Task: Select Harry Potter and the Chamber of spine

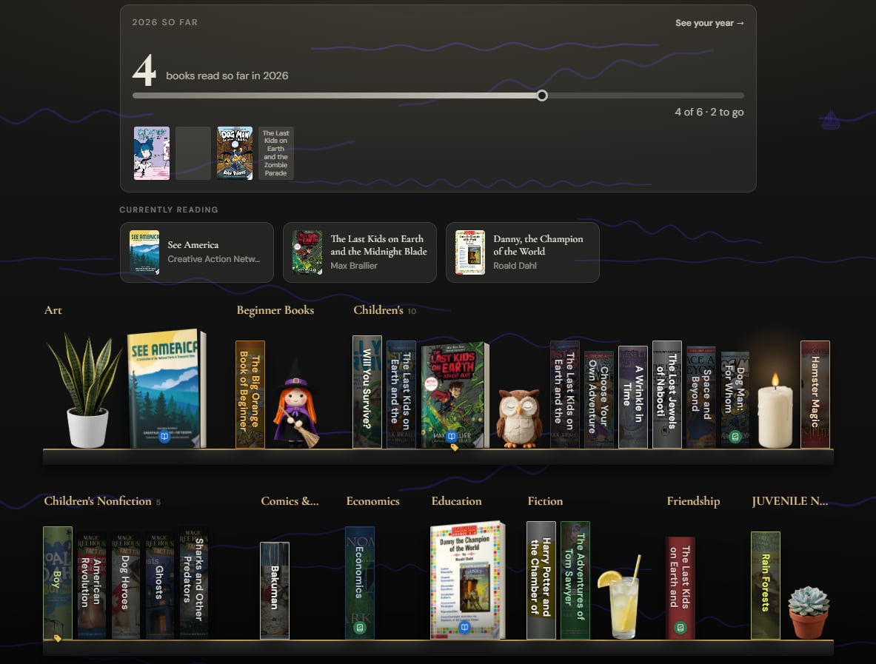Action: click(541, 580)
